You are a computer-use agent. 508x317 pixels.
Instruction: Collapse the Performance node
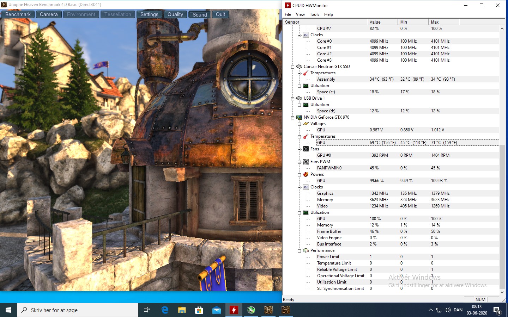[299, 251]
